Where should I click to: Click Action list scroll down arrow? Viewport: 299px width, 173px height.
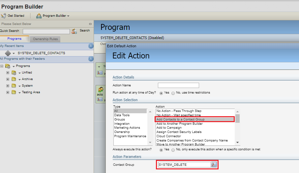[x=237, y=142]
